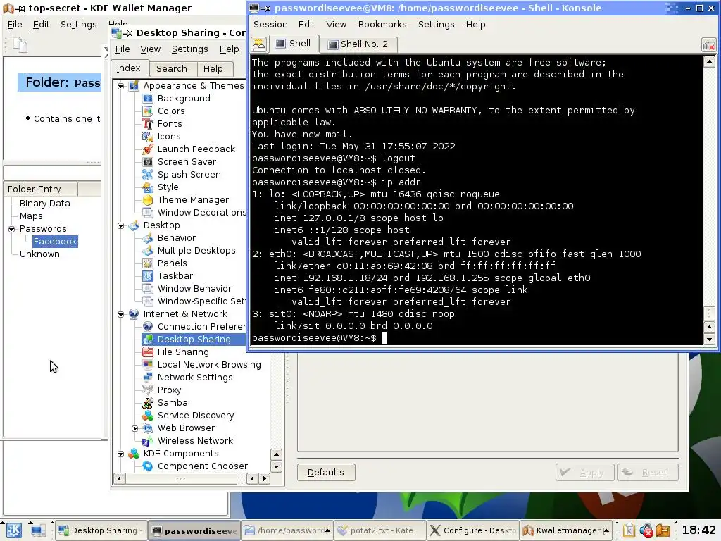This screenshot has height=541, width=721.
Task: Open the Edit menu in KDE Wallet Manager
Action: [x=41, y=25]
